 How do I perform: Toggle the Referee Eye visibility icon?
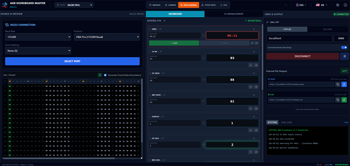click(165, 21)
